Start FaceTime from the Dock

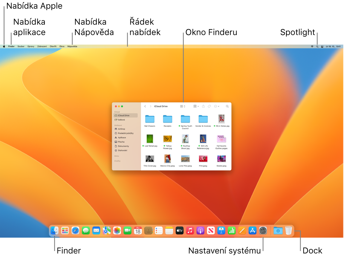tap(127, 230)
